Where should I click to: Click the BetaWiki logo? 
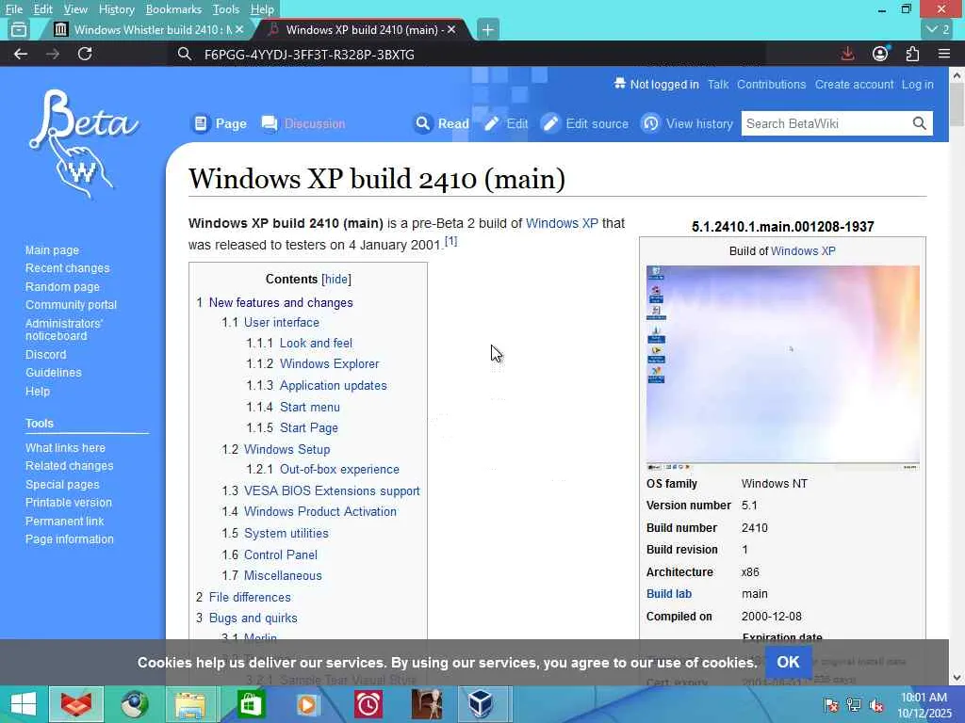pyautogui.click(x=83, y=144)
